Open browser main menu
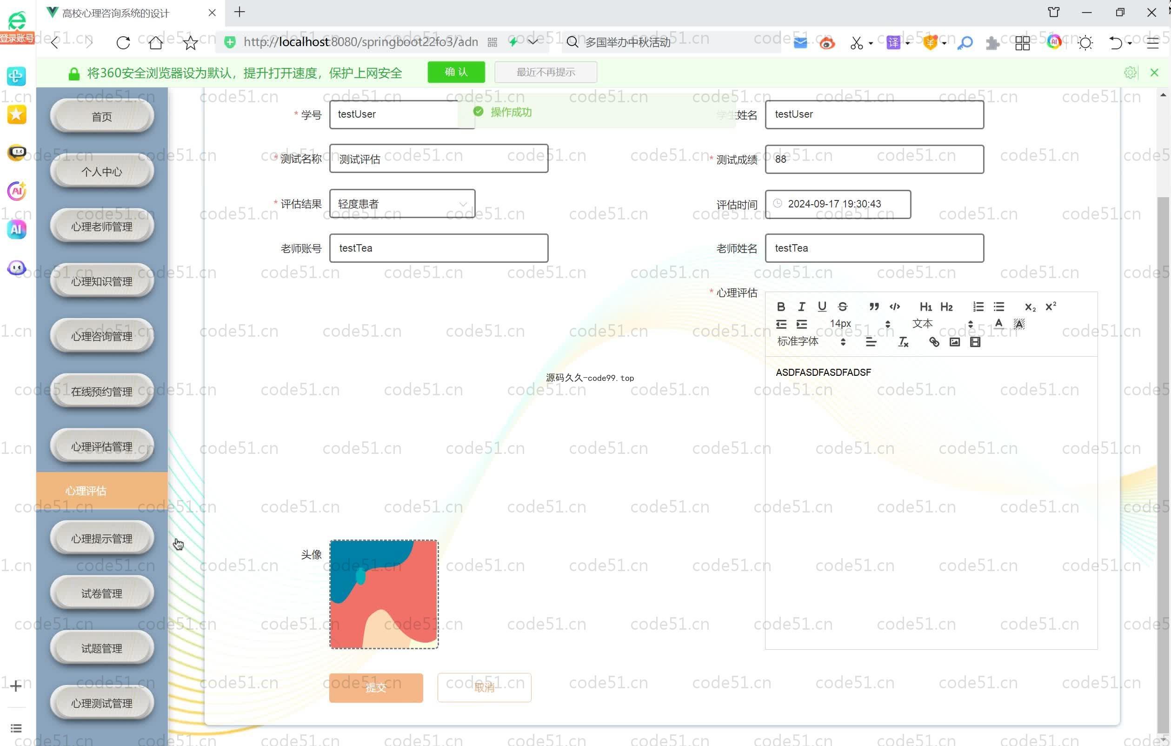This screenshot has height=746, width=1171. [x=1152, y=43]
